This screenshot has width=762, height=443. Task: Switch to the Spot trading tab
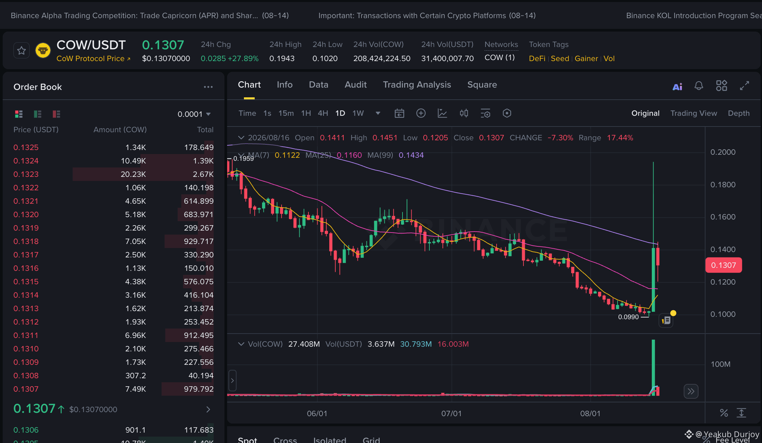247,440
